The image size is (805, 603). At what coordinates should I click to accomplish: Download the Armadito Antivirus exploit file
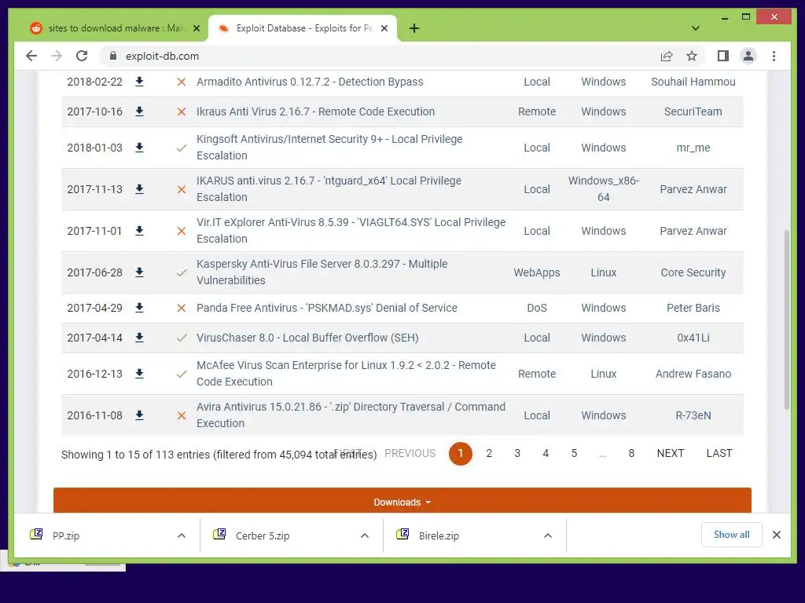click(139, 82)
